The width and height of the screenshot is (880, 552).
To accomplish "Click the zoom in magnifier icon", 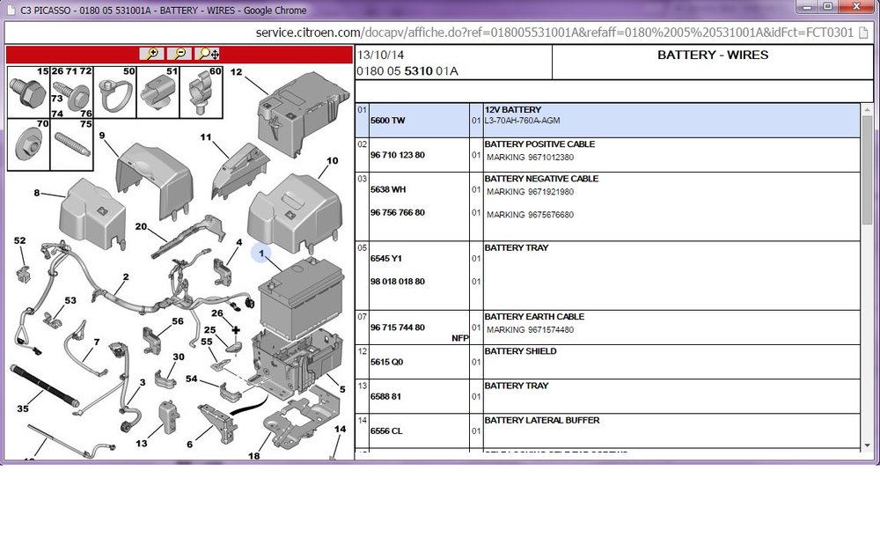I will click(151, 54).
